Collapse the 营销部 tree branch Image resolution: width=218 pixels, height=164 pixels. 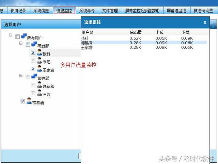pos(21,76)
